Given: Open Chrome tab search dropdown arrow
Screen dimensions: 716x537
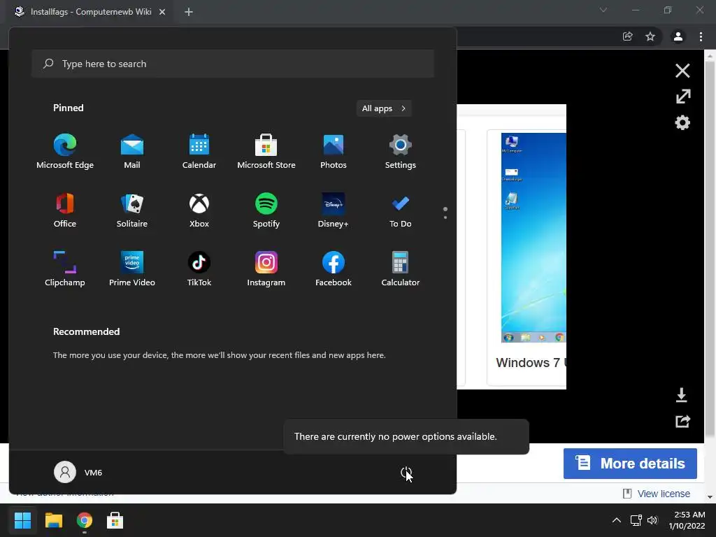Looking at the screenshot, I should click(x=603, y=10).
